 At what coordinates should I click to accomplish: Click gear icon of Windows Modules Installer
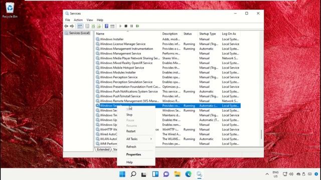point(98,72)
